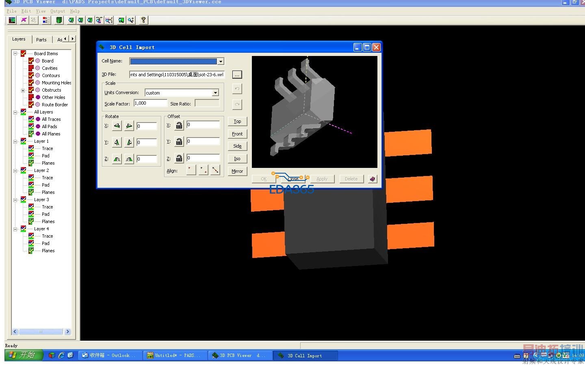
Task: Click the 3D File path field
Action: click(x=177, y=75)
